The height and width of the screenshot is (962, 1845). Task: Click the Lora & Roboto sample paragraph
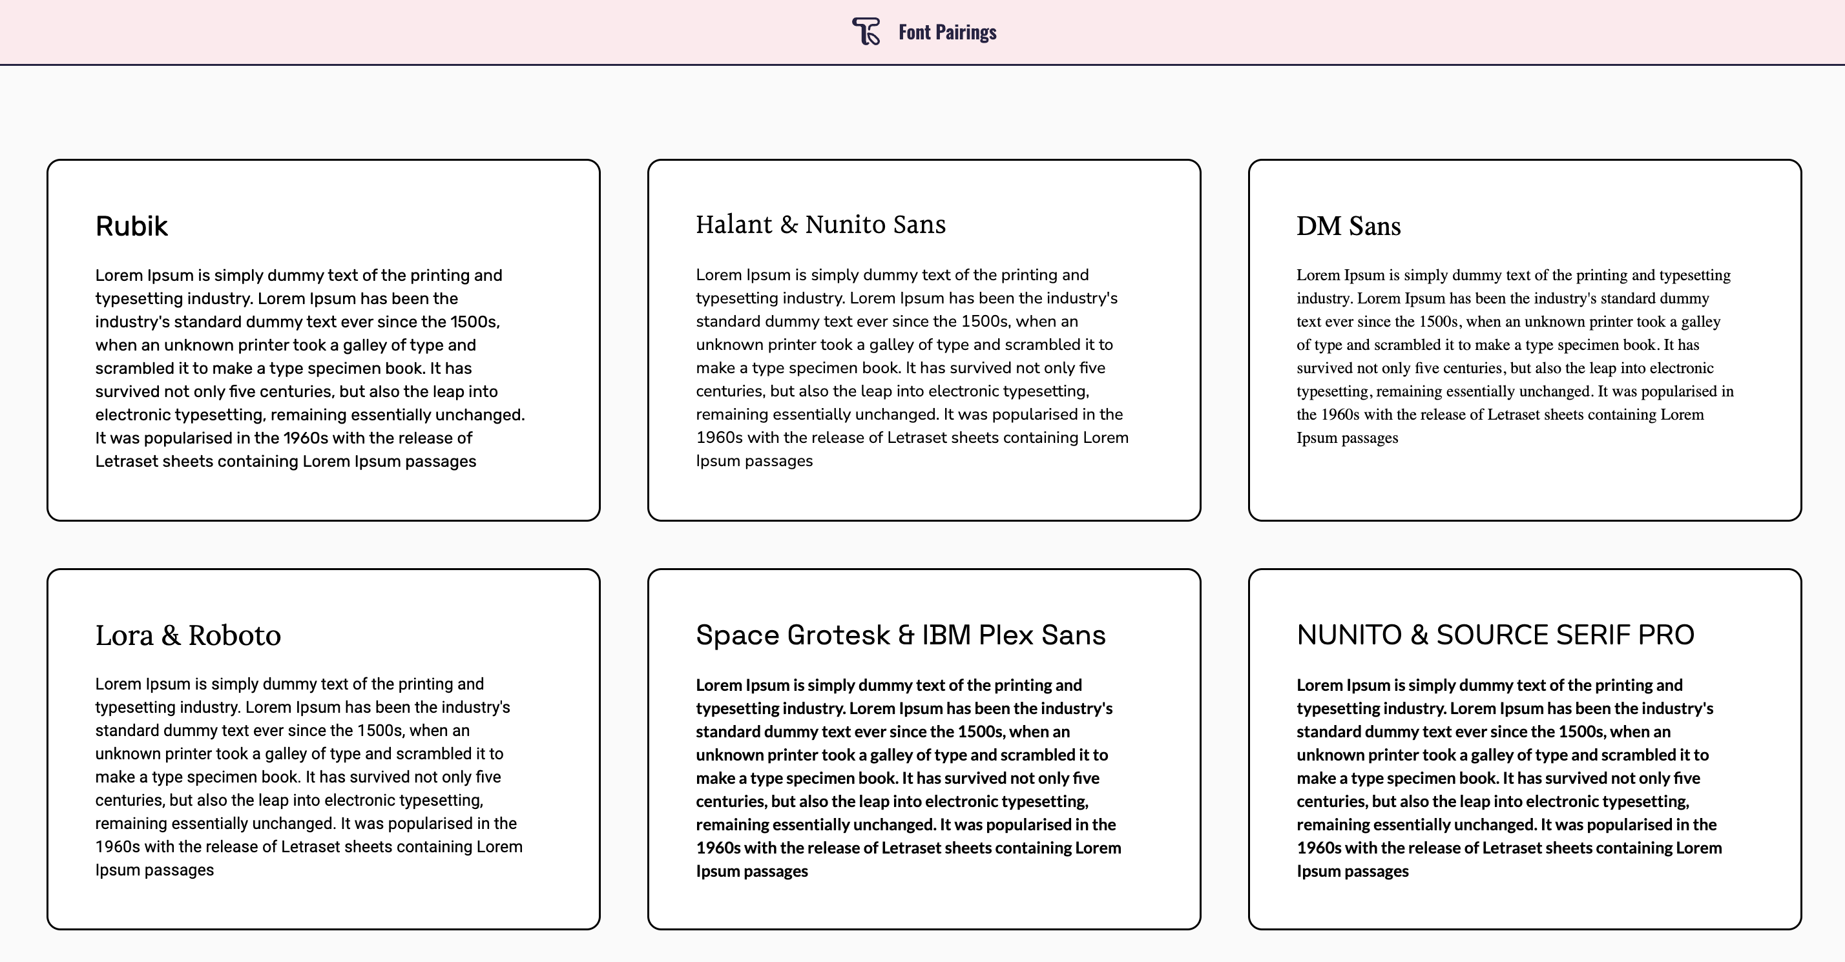coord(309,777)
